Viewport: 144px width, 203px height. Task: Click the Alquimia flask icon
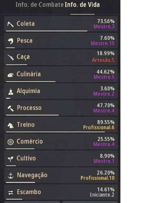pyautogui.click(x=11, y=92)
